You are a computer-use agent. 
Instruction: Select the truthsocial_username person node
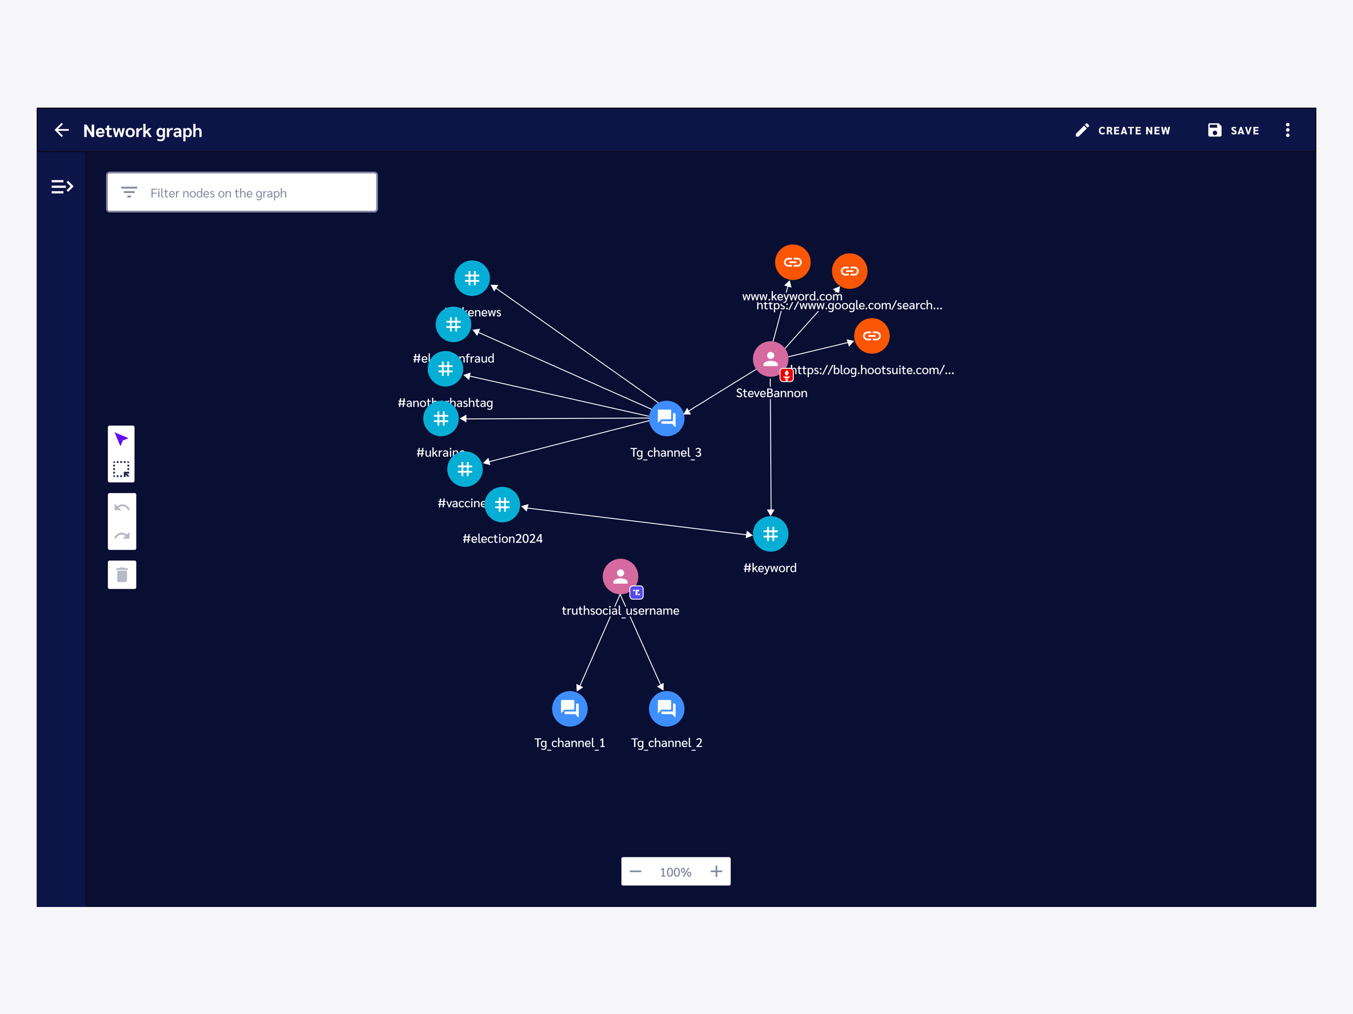[x=620, y=576]
